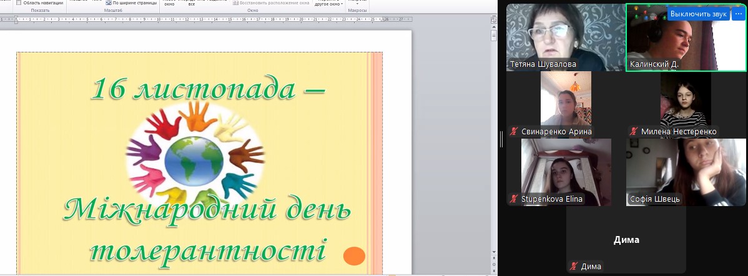The width and height of the screenshot is (748, 276).
Task: Click the first-line indent marker on the ruler
Action: (17, 17)
